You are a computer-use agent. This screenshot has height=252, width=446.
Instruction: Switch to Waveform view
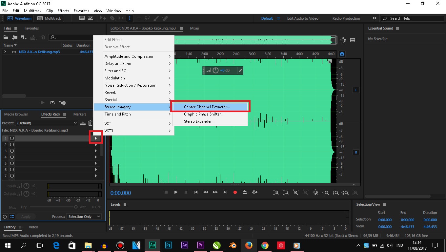point(20,18)
